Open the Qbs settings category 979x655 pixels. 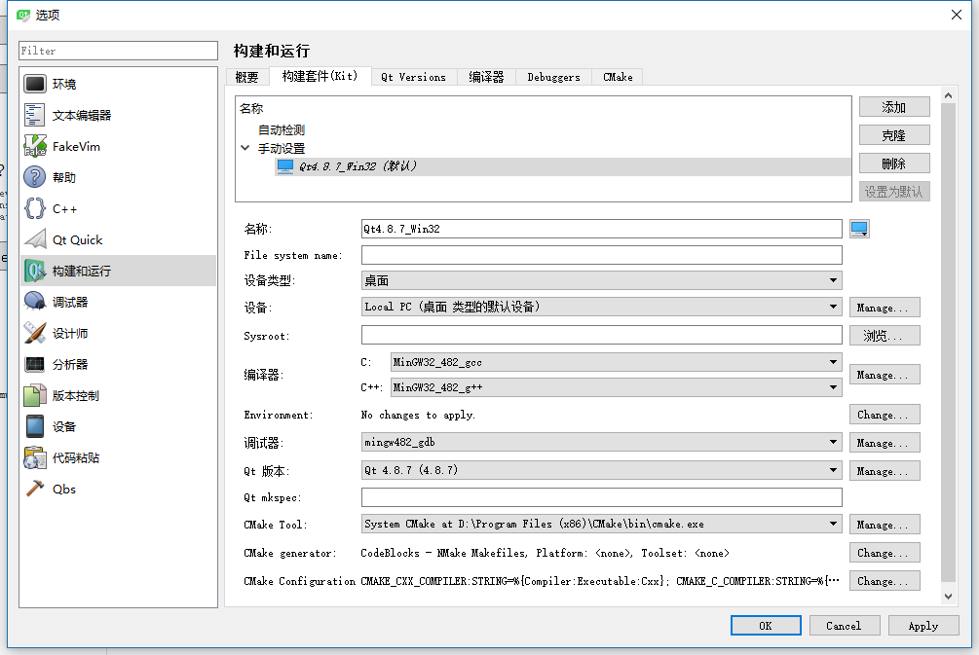[118, 490]
